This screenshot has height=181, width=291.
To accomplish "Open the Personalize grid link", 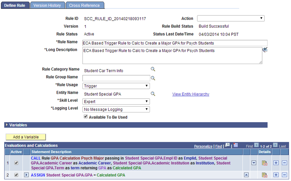I will 203,146.
